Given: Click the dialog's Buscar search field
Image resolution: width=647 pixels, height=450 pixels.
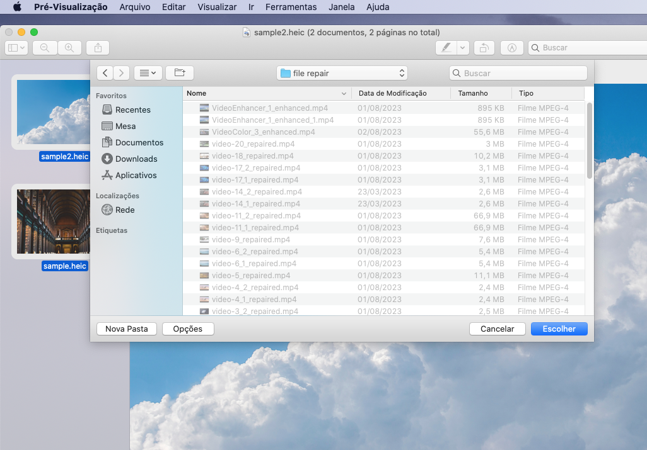Looking at the screenshot, I should coord(518,73).
